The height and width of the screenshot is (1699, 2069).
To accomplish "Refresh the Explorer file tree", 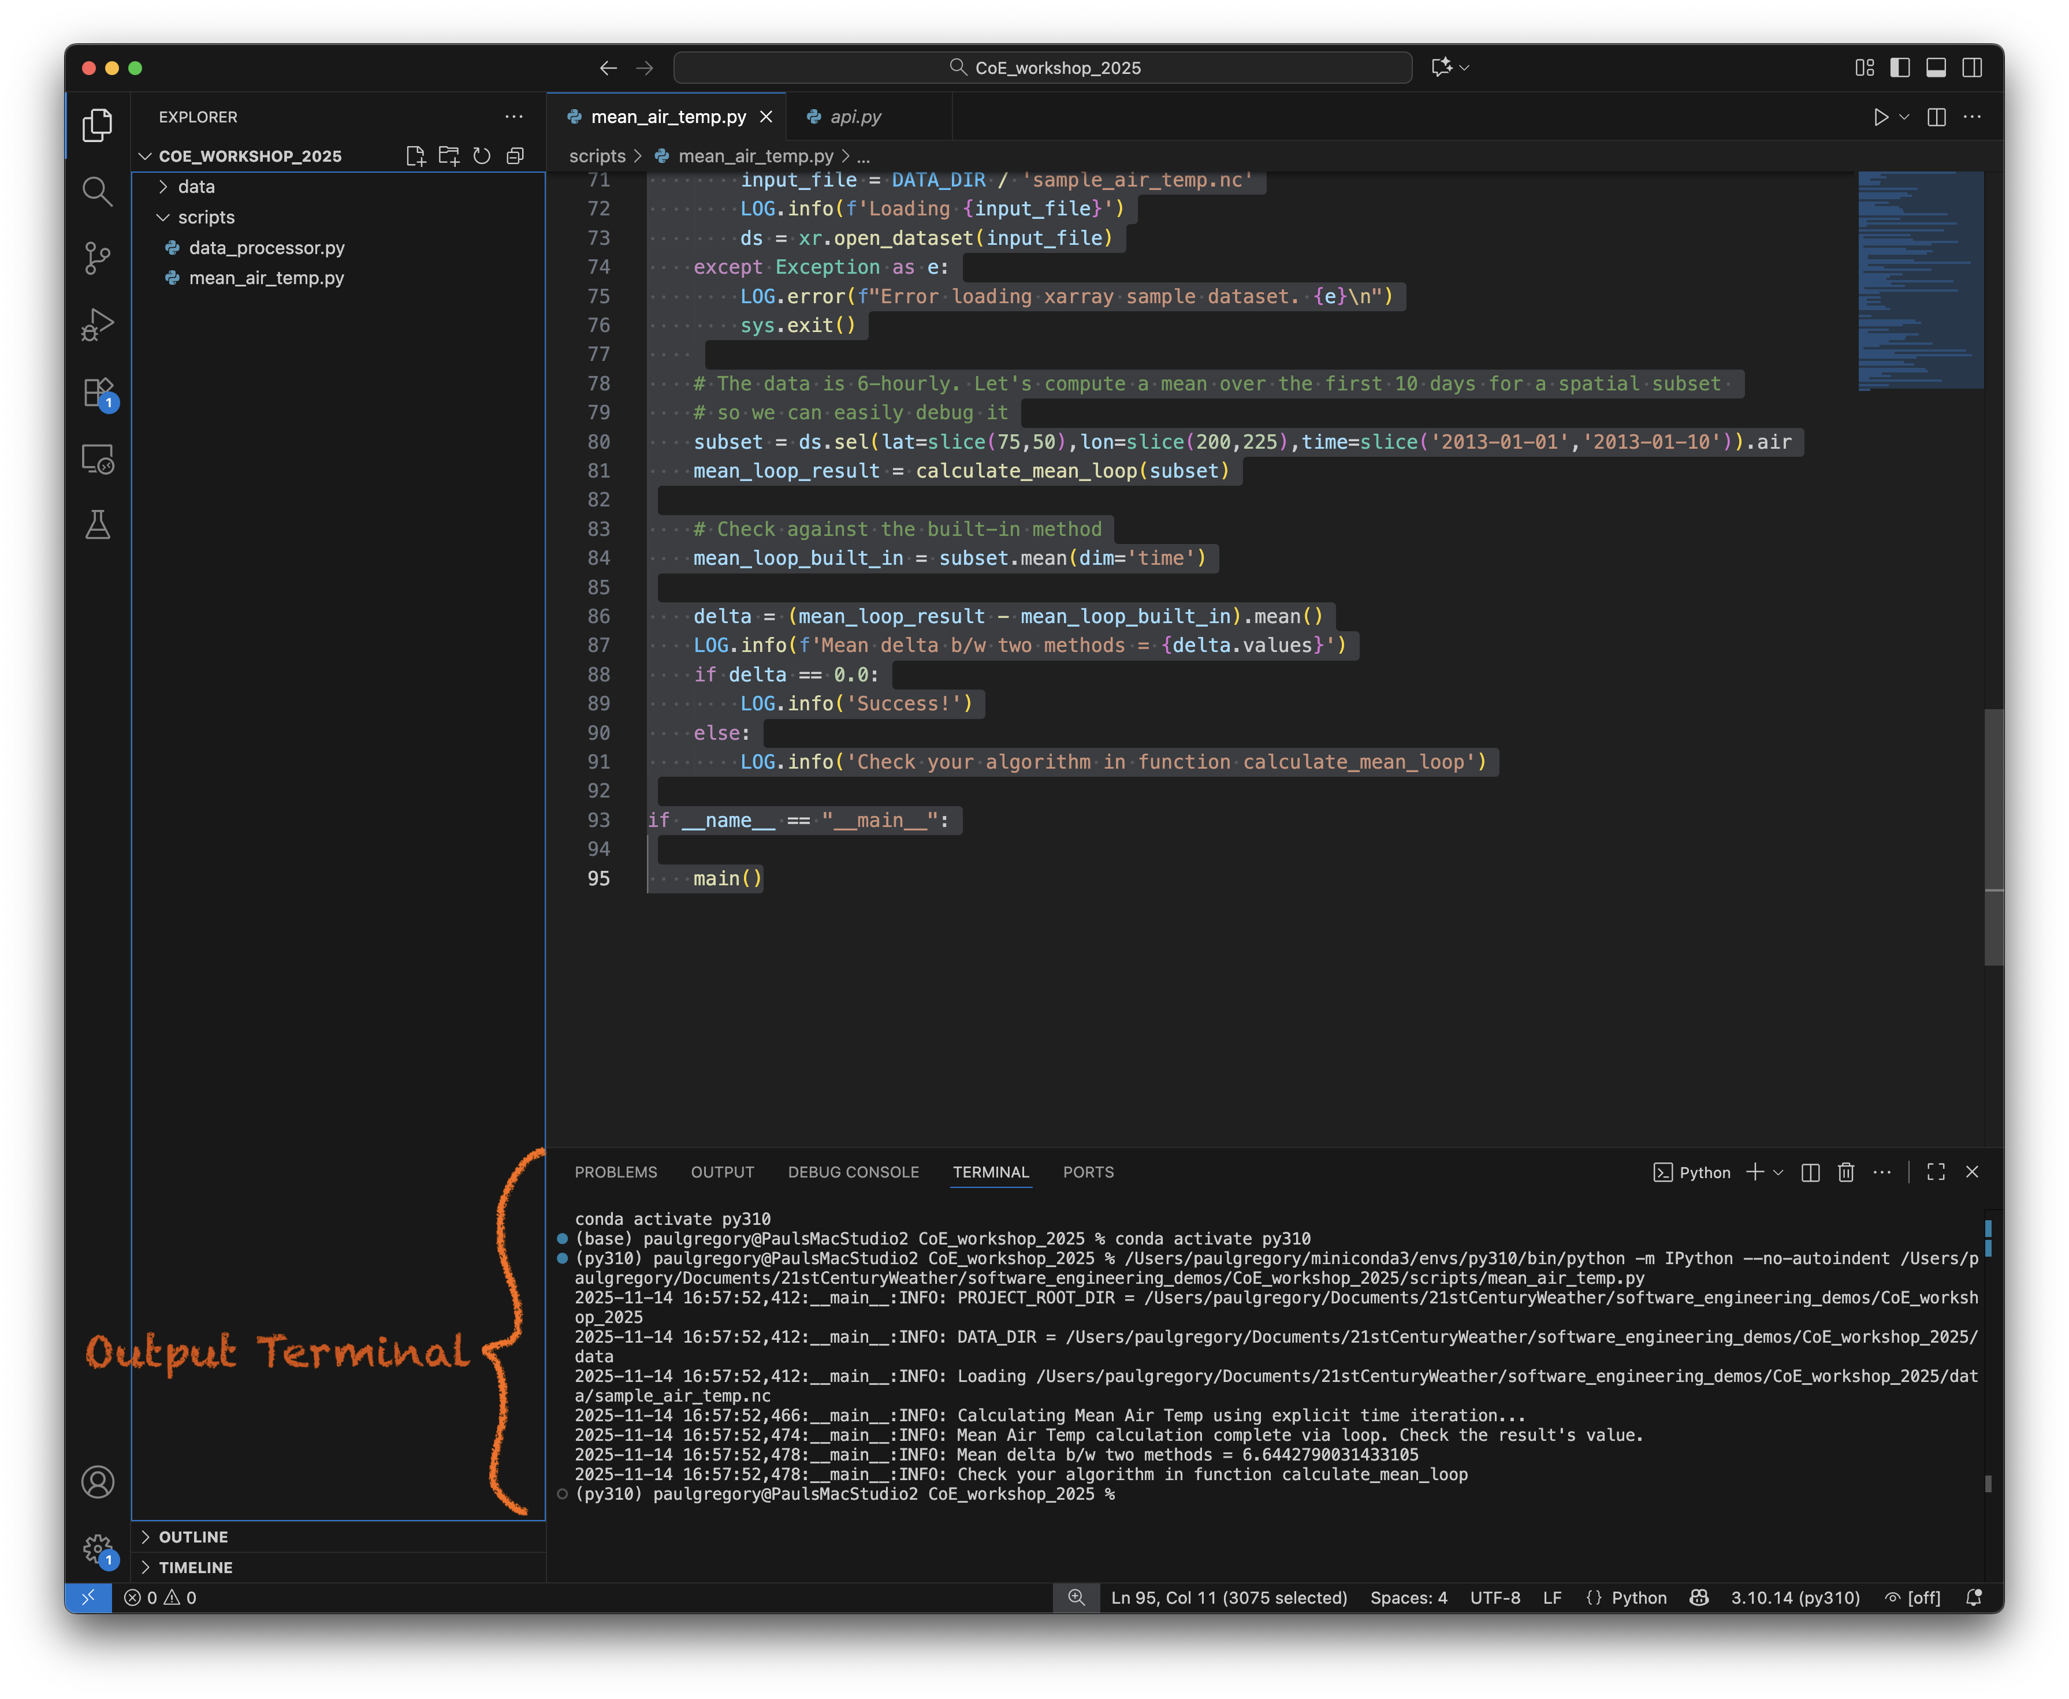I will tap(482, 157).
